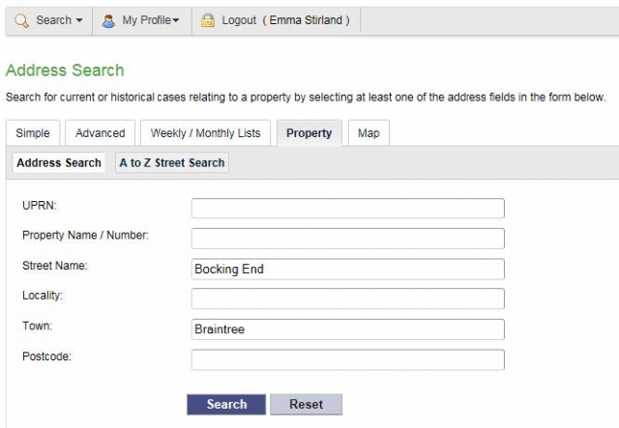
Task: Focus the Property Name / Number field
Action: click(x=348, y=239)
